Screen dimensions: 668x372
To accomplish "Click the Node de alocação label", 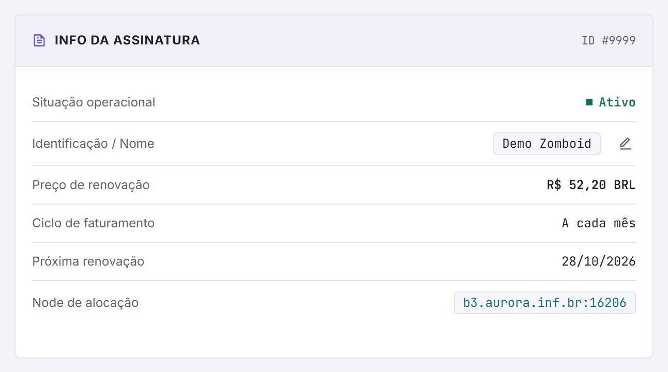I will click(x=85, y=303).
